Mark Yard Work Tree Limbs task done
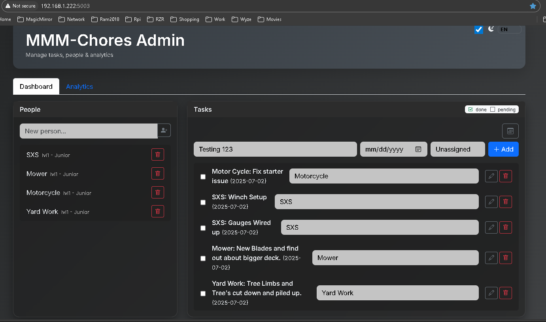This screenshot has width=546, height=322. click(x=203, y=294)
